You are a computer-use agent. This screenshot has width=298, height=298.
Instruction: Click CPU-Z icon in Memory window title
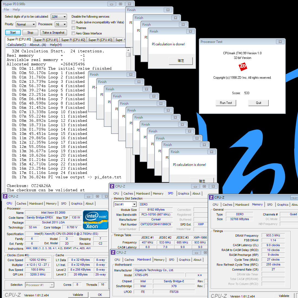pyautogui.click(x=211, y=197)
